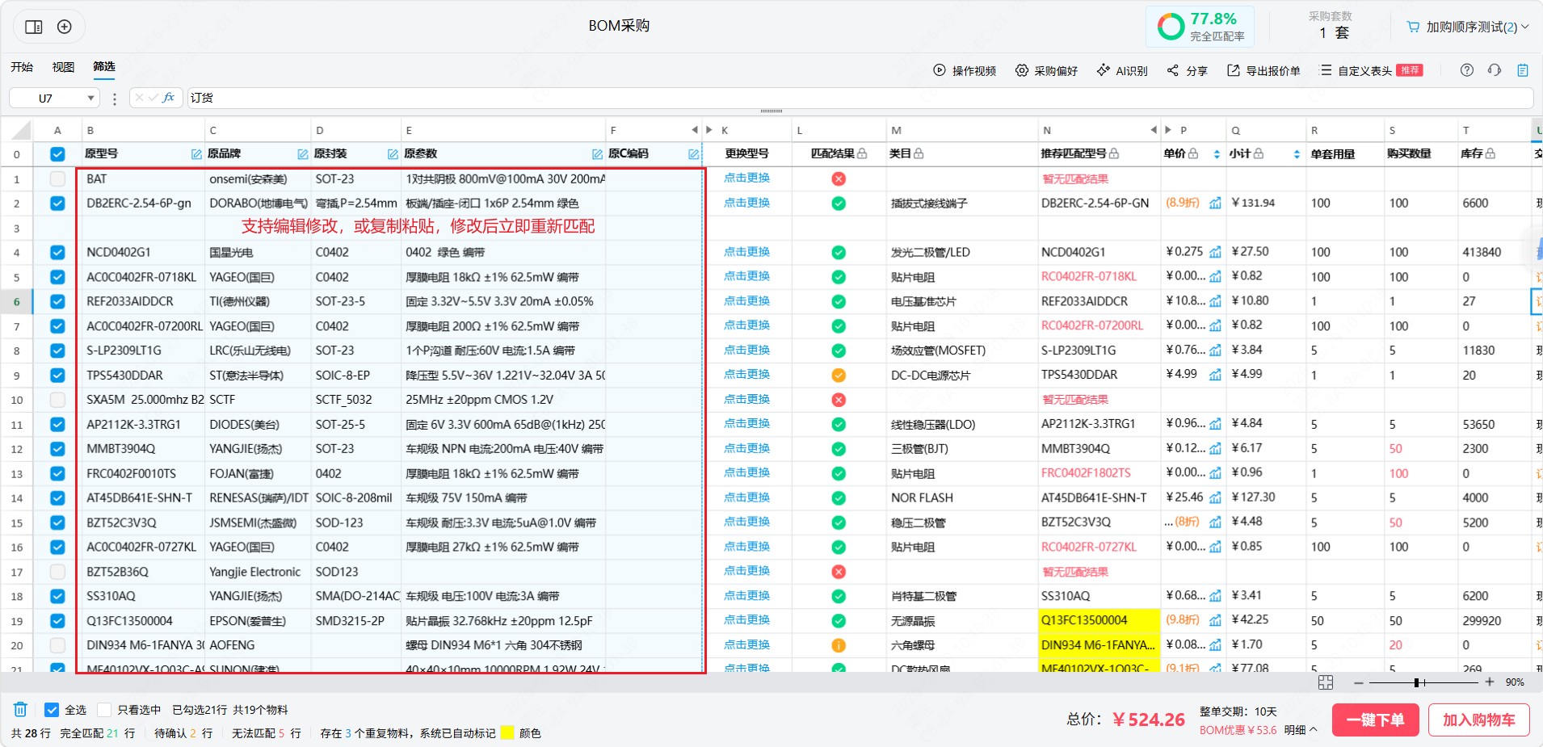Sort by 小计 using its sort arrows
The height and width of the screenshot is (747, 1543).
[1297, 154]
